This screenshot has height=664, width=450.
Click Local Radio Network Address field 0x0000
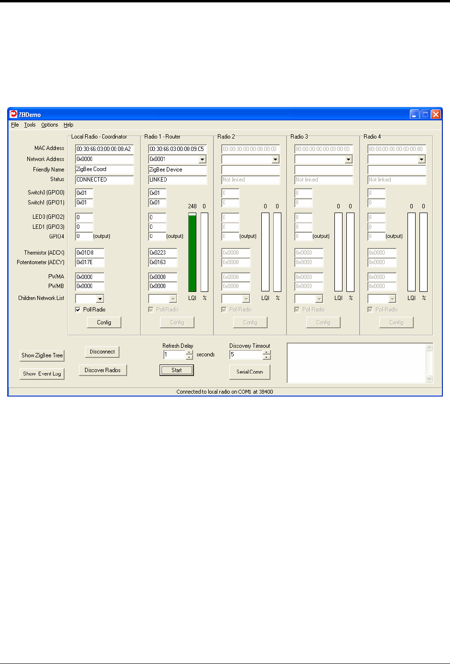tap(105, 159)
